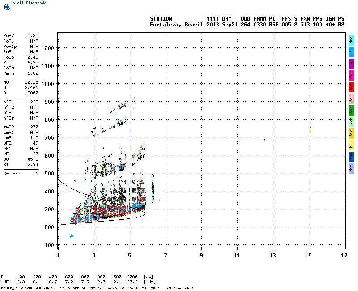Screen dimensions: 358x291
Task: Click the AXN value 713
Action: 305,25
